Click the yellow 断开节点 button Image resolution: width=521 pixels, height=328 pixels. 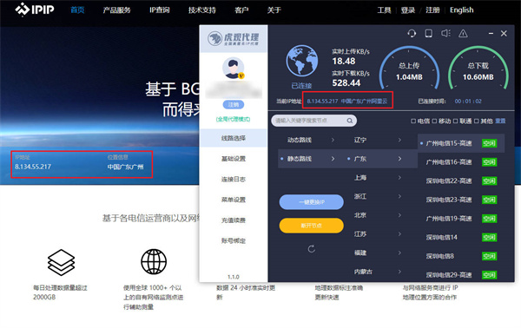click(312, 226)
